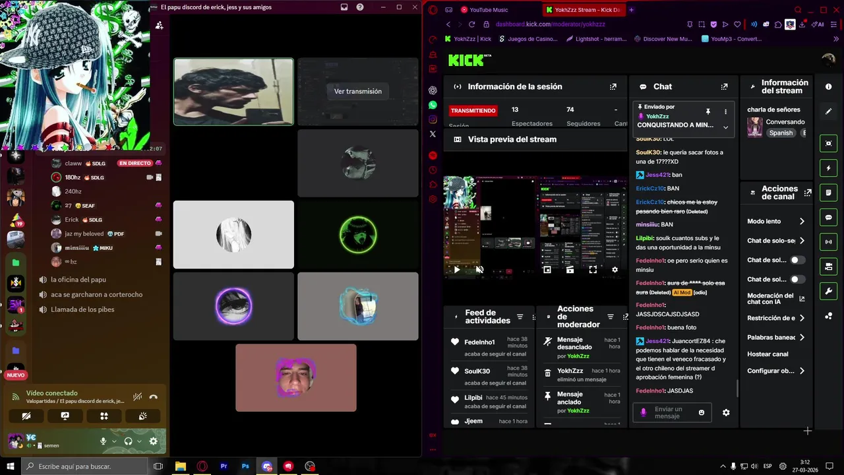The height and width of the screenshot is (475, 844).
Task: Expand 'Restricción de e' channel action
Action: (x=802, y=318)
